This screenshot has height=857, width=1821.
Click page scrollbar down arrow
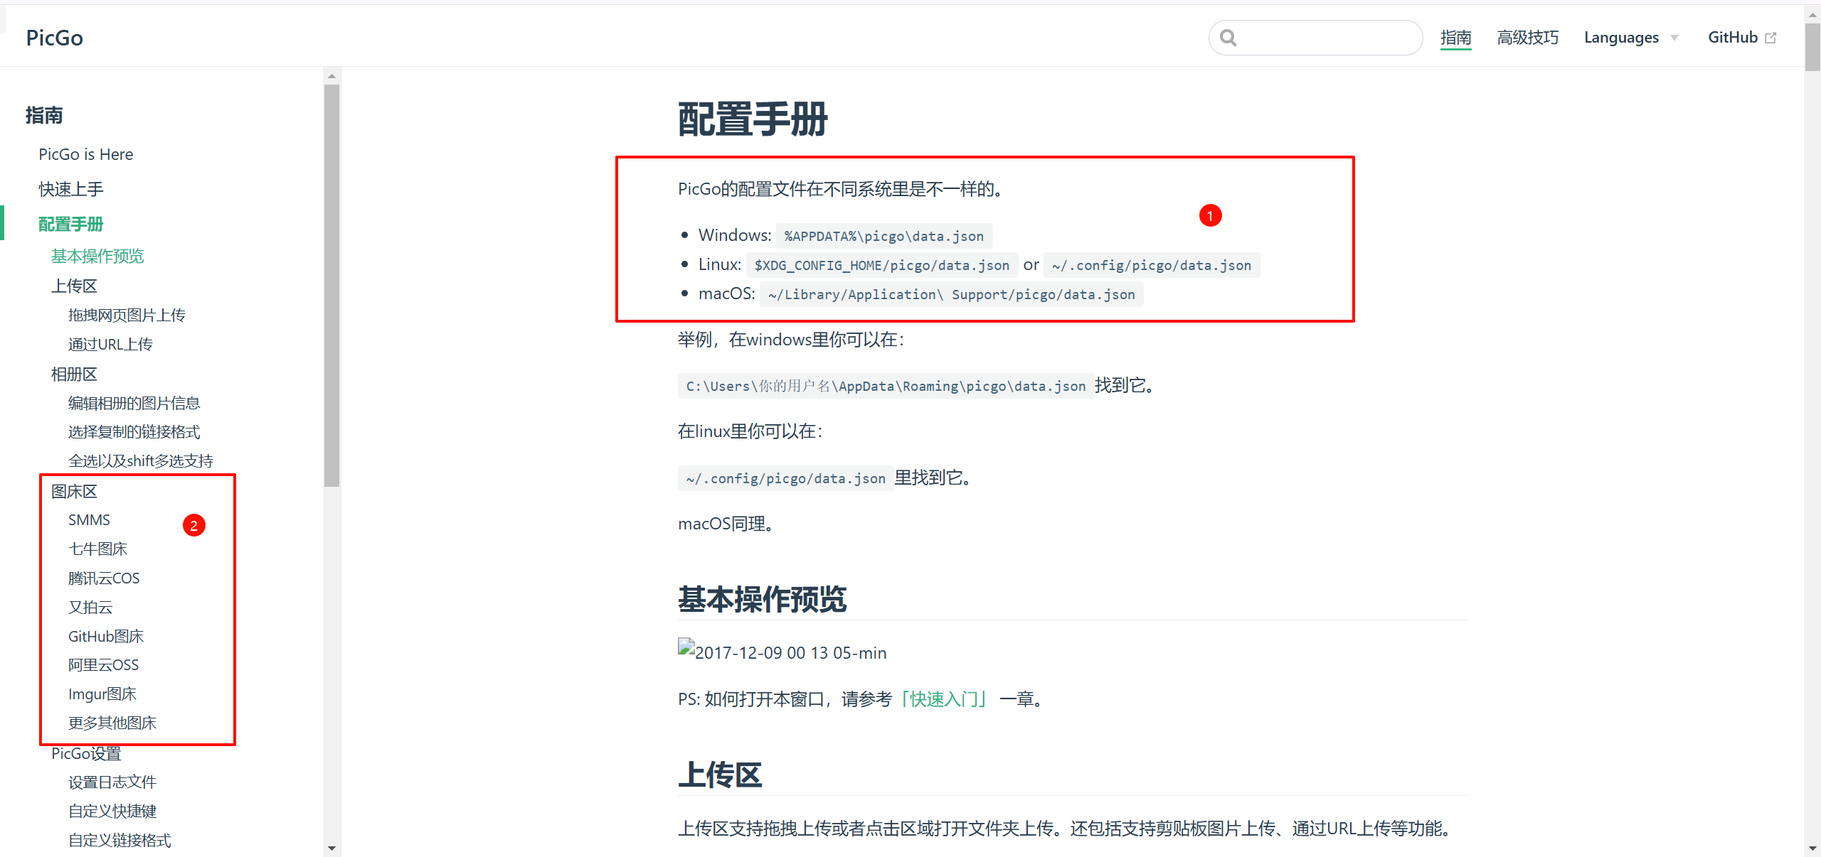click(1812, 848)
